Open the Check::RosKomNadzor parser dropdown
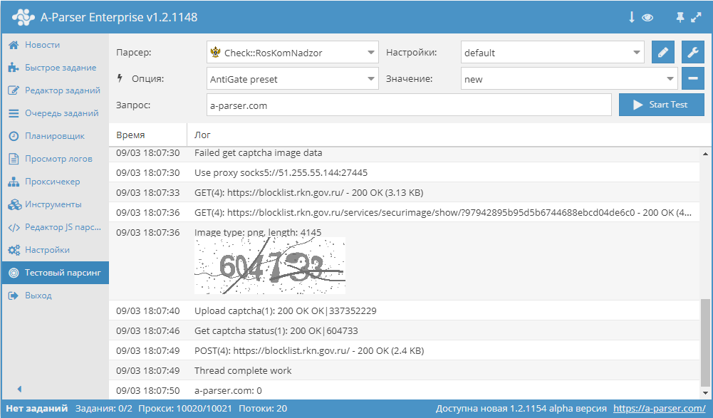The height and width of the screenshot is (418, 713). (293, 53)
